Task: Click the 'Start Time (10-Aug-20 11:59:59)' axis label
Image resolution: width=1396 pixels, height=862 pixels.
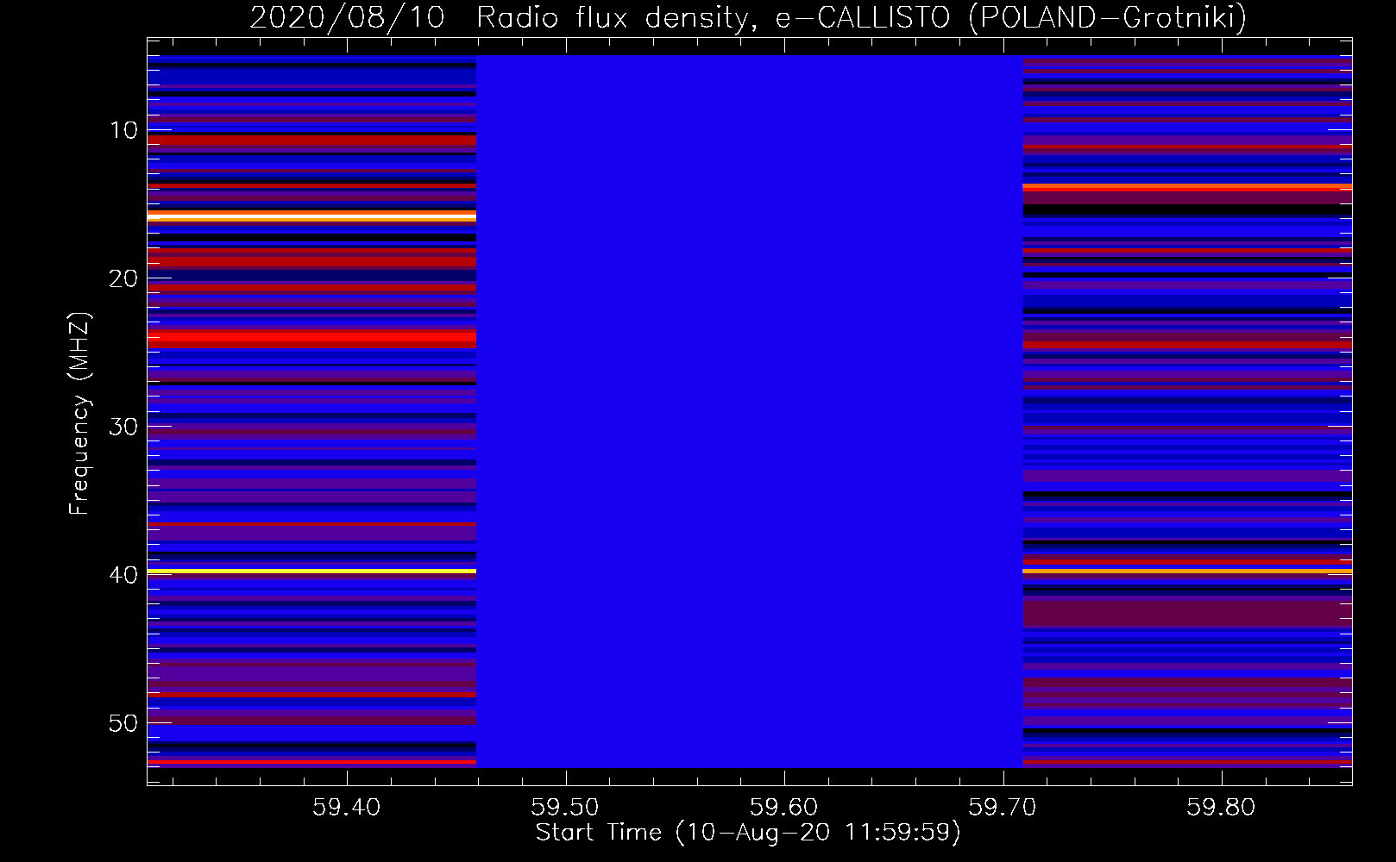Action: pos(748,833)
